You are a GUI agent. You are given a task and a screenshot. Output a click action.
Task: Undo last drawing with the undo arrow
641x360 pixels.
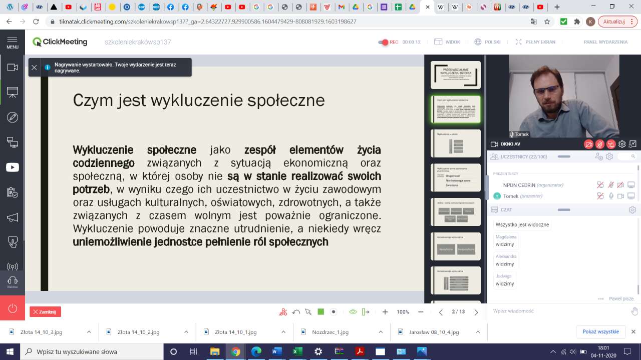pos(296,312)
